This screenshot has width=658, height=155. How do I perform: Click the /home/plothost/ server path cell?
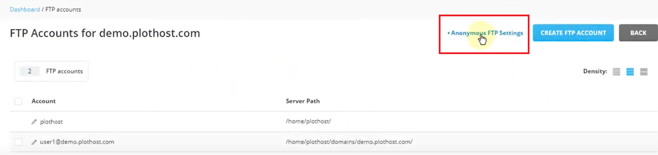308,121
